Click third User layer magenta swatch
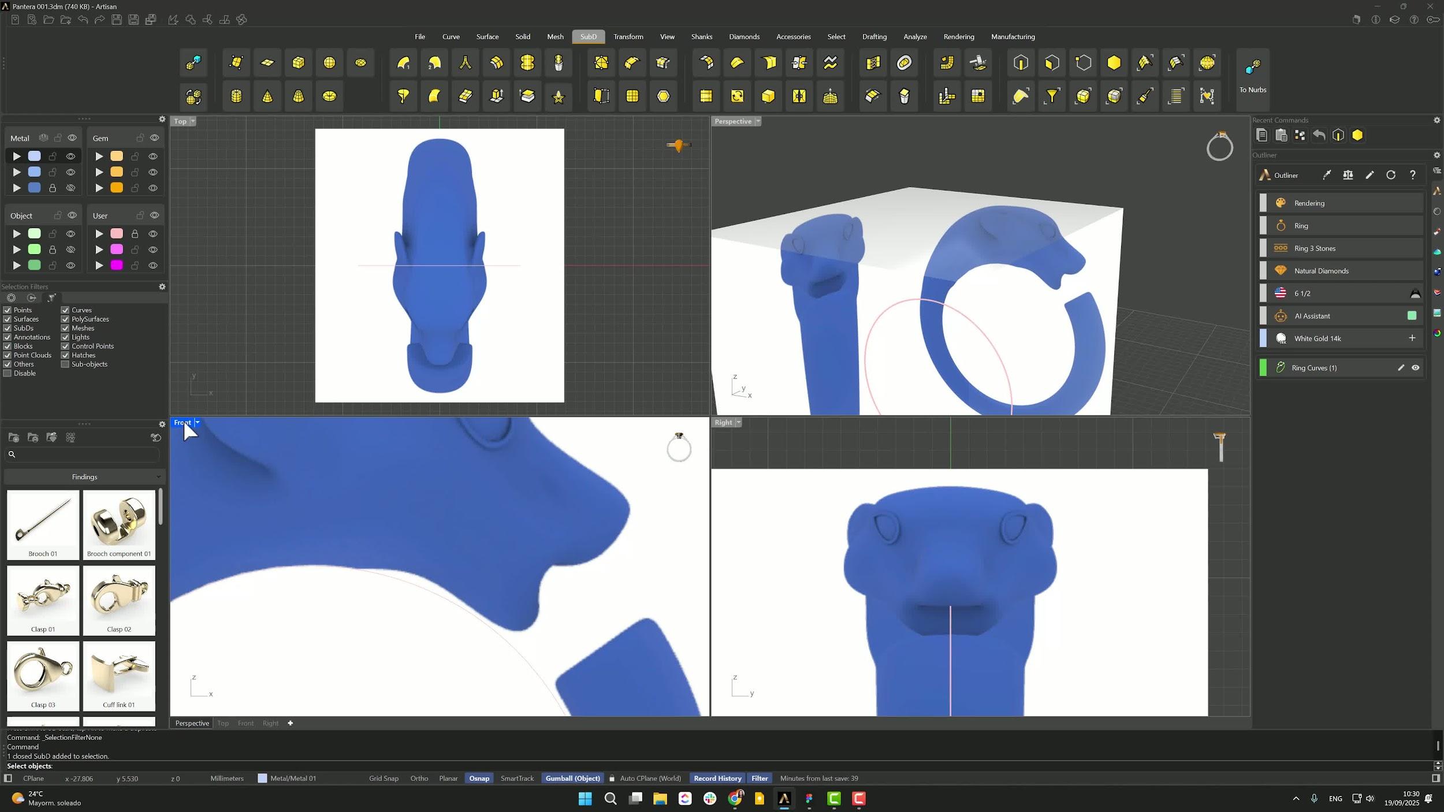The width and height of the screenshot is (1444, 812). [117, 266]
